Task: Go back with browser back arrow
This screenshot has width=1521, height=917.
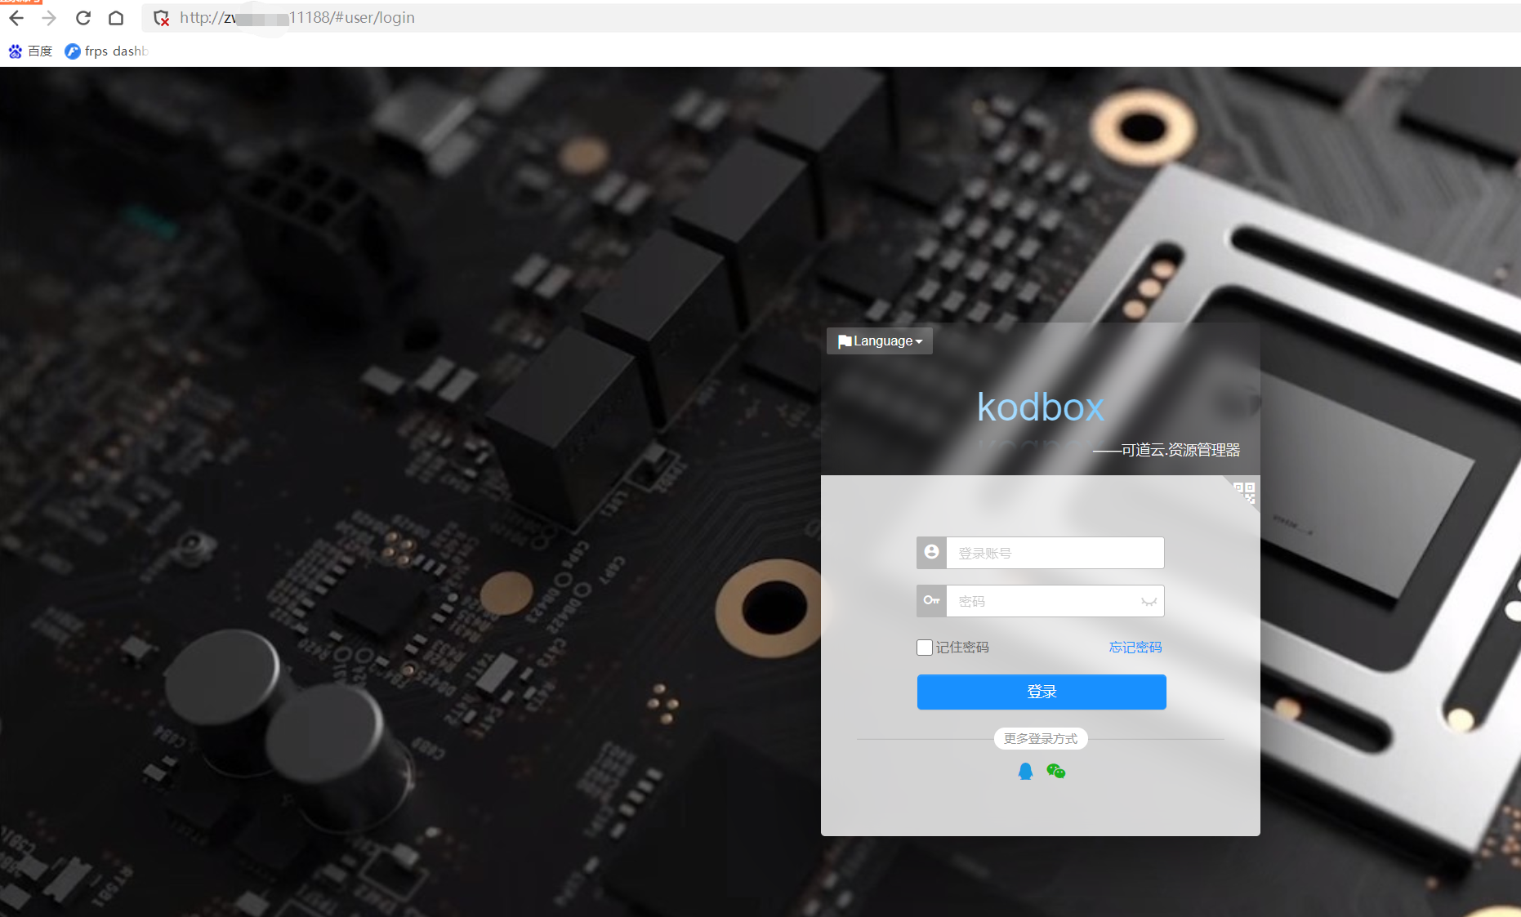Action: pyautogui.click(x=16, y=18)
